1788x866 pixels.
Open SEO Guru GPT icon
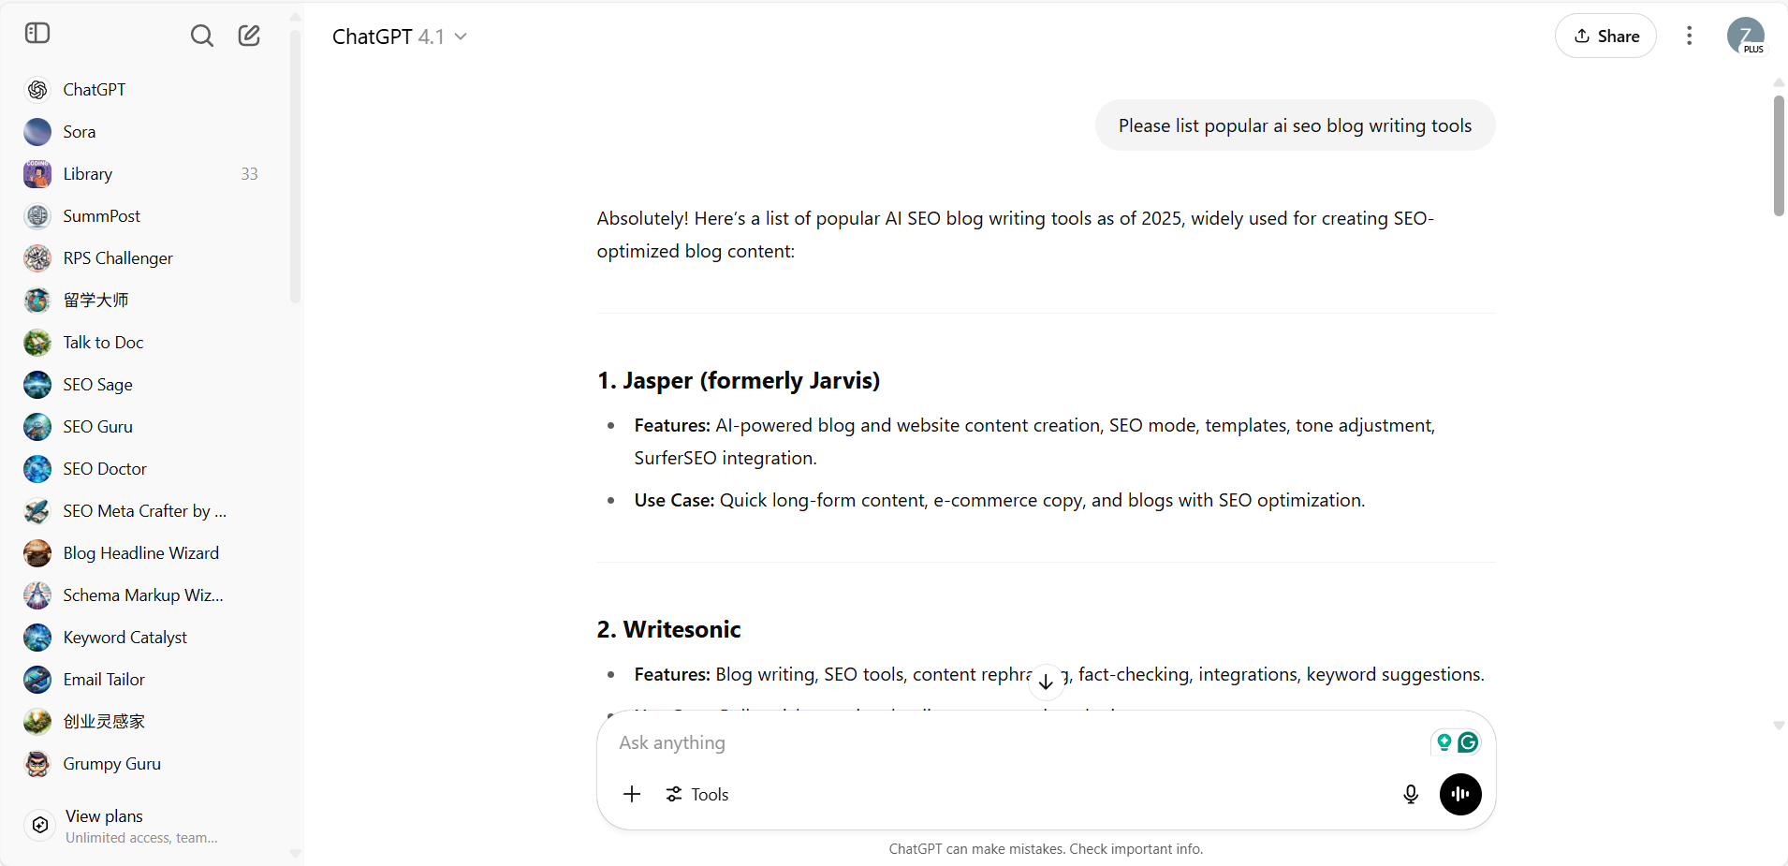[x=37, y=427]
